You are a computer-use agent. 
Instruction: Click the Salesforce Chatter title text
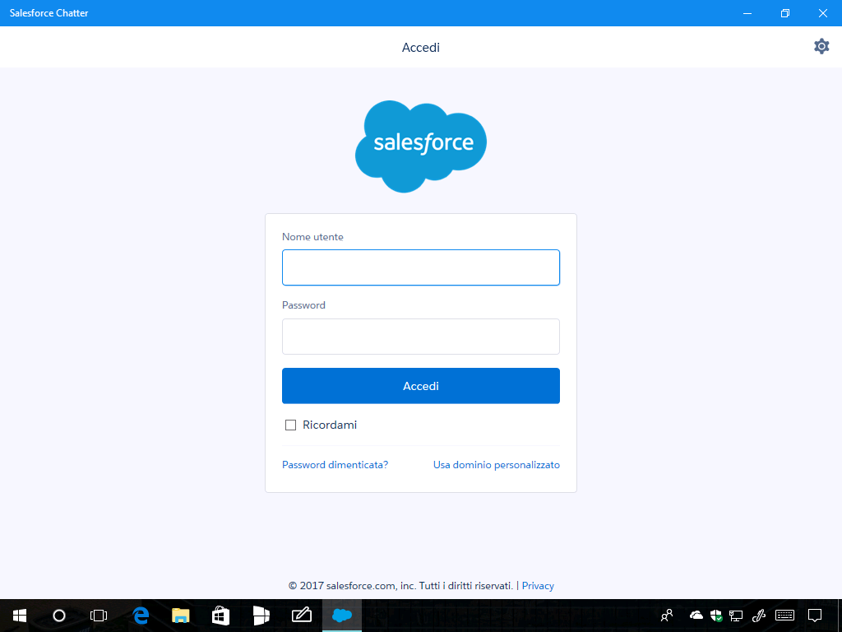pyautogui.click(x=49, y=13)
